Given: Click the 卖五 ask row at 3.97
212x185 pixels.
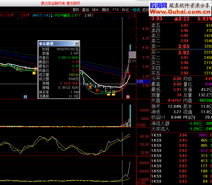Looking at the screenshot, I should tap(181, 25).
